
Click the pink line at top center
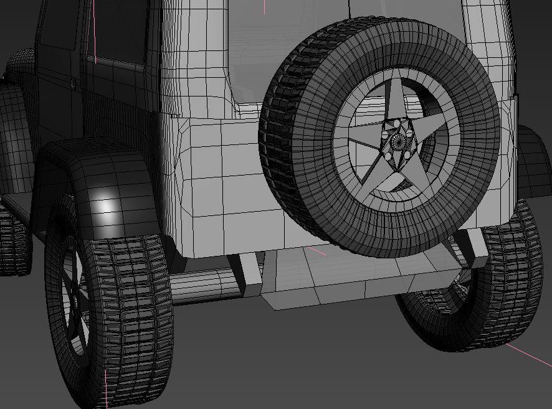pos(264,7)
